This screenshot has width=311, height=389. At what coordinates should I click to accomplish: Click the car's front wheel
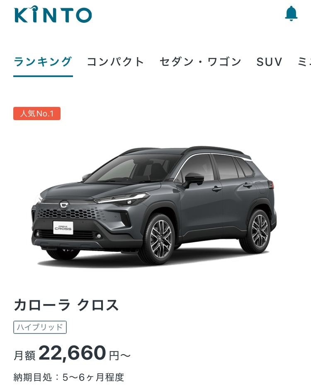coord(158,239)
